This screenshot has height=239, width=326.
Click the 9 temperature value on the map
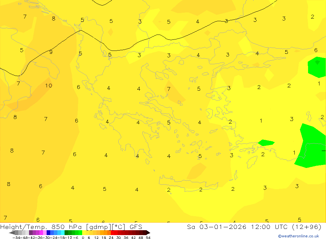[x=51, y=52]
